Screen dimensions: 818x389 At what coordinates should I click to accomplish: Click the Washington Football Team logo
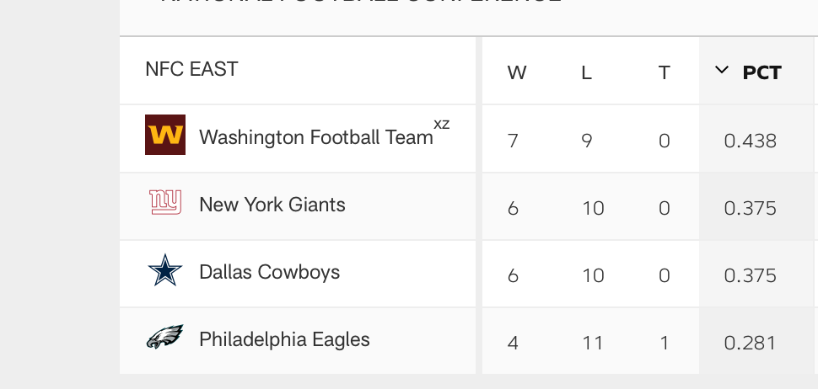point(164,135)
